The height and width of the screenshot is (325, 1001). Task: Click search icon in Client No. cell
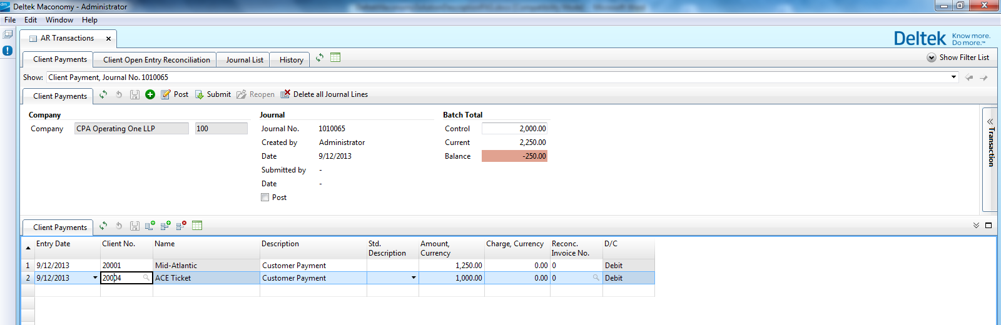(x=146, y=277)
